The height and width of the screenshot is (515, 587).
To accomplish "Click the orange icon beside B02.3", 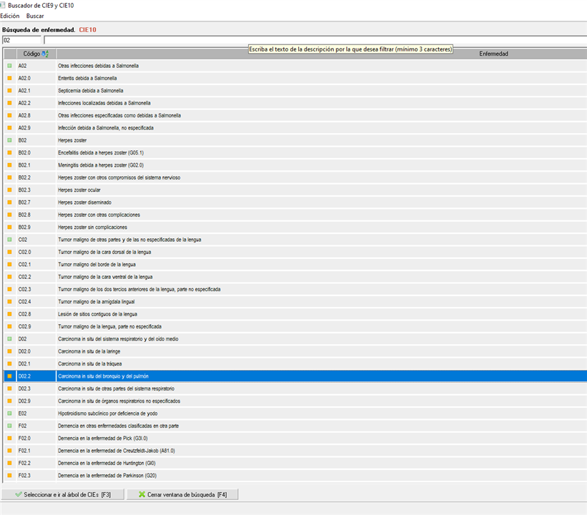I will [9, 190].
